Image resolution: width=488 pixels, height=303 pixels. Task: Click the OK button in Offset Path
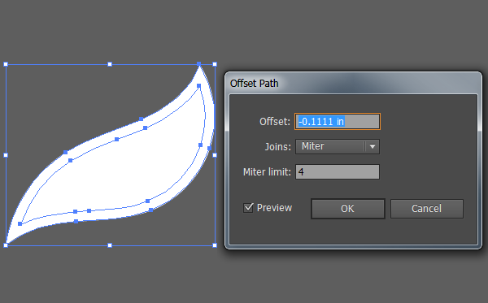coord(347,209)
